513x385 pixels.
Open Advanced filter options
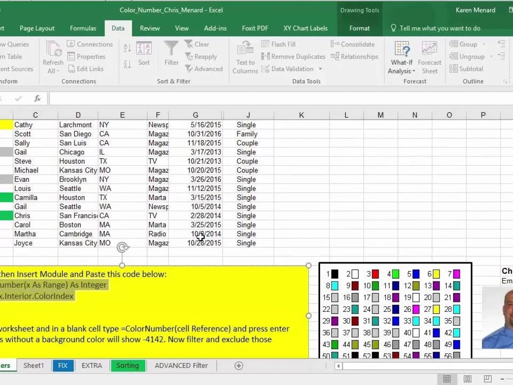pos(204,69)
